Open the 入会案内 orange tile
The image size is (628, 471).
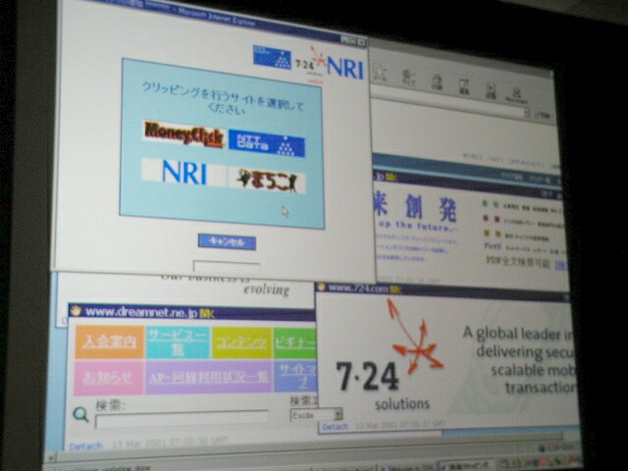tap(108, 342)
